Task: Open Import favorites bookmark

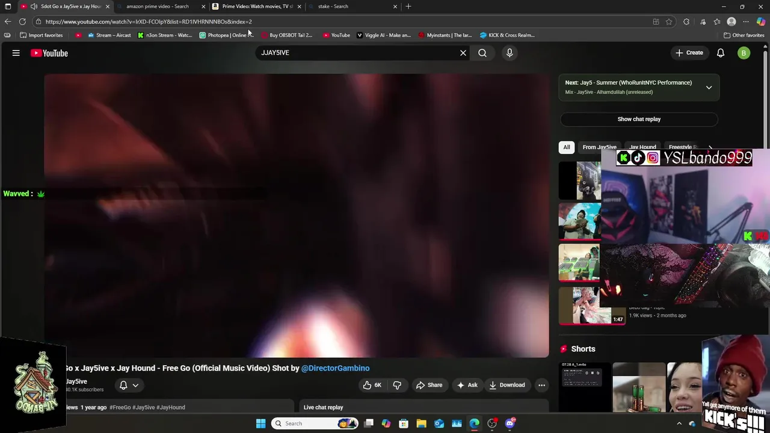Action: (42, 35)
